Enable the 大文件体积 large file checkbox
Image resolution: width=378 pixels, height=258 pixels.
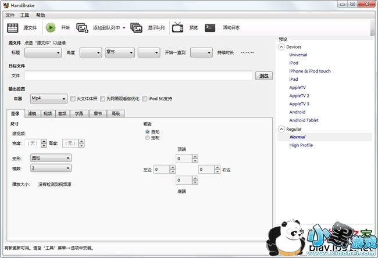(x=73, y=99)
